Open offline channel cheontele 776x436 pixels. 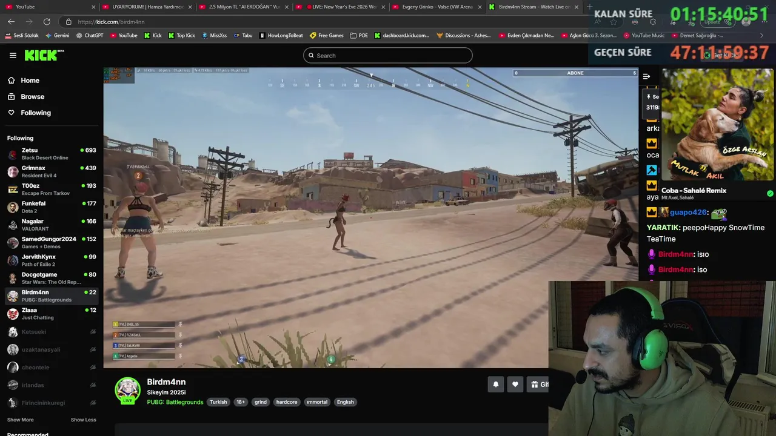52,367
